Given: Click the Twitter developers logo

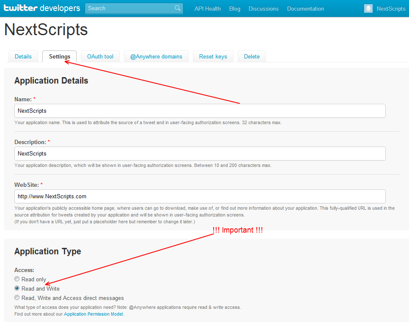Looking at the screenshot, I should [x=42, y=8].
